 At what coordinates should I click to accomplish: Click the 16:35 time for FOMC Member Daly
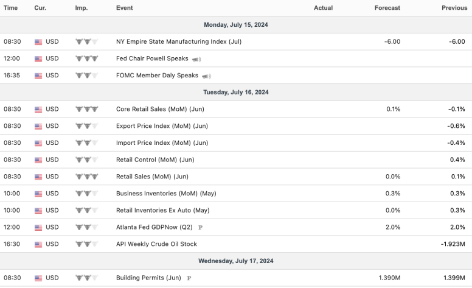click(x=12, y=76)
